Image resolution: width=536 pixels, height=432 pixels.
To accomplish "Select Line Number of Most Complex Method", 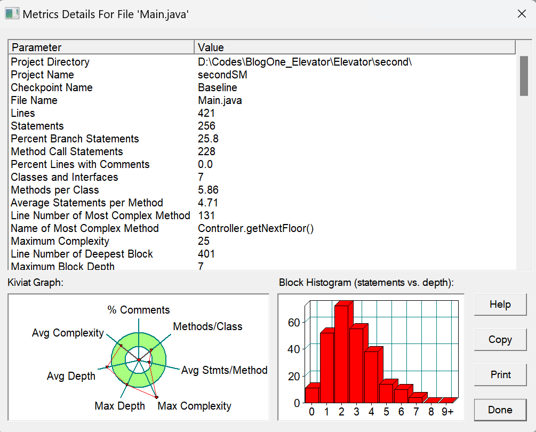I will click(x=262, y=215).
